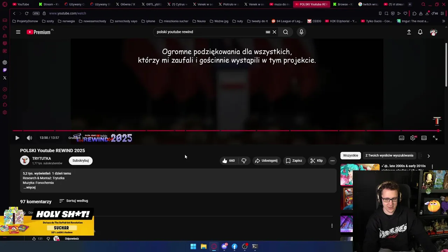448x252 pixels.
Task: Click the magnifier search button
Action: pyautogui.click(x=286, y=32)
